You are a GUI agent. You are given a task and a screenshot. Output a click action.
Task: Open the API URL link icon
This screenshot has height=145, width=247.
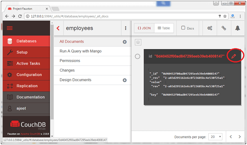(x=224, y=28)
